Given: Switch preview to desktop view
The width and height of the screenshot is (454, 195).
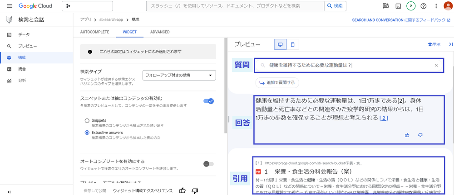Looking at the screenshot, I should pyautogui.click(x=280, y=44).
